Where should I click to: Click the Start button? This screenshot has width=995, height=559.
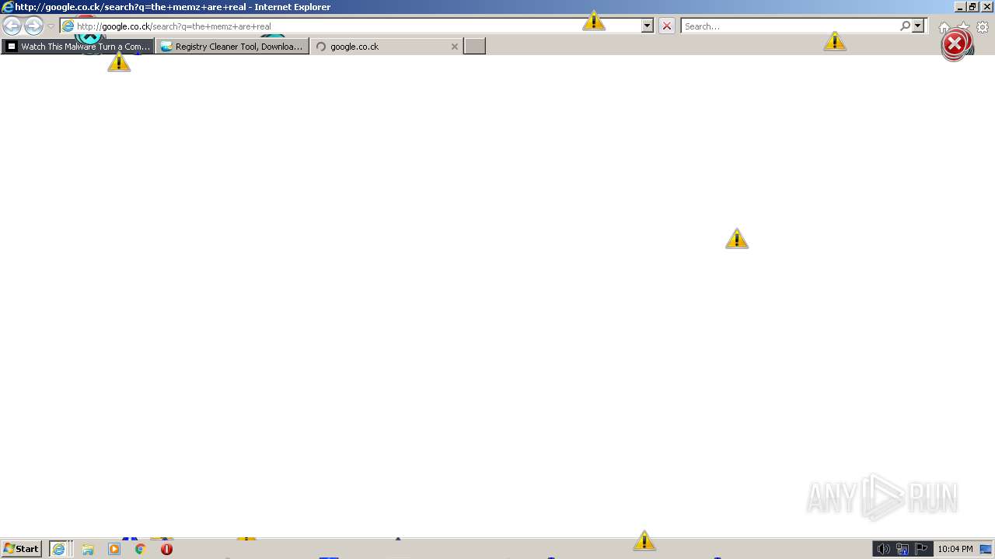coord(21,548)
